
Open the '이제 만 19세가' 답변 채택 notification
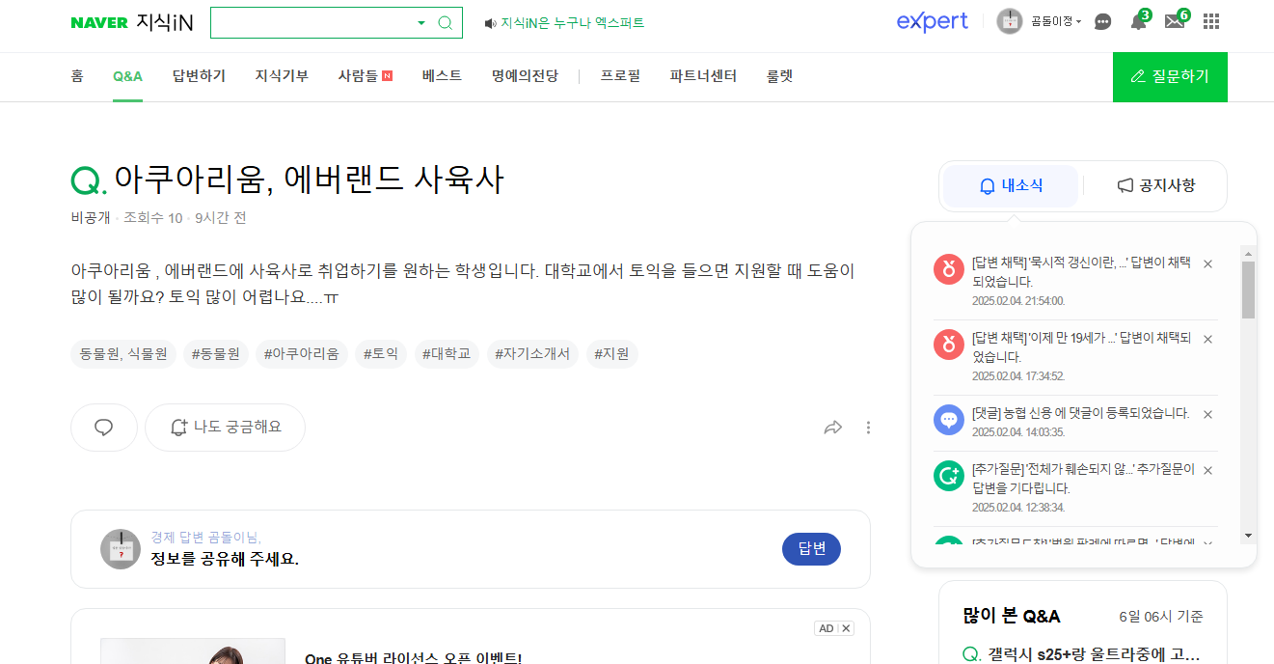1081,347
